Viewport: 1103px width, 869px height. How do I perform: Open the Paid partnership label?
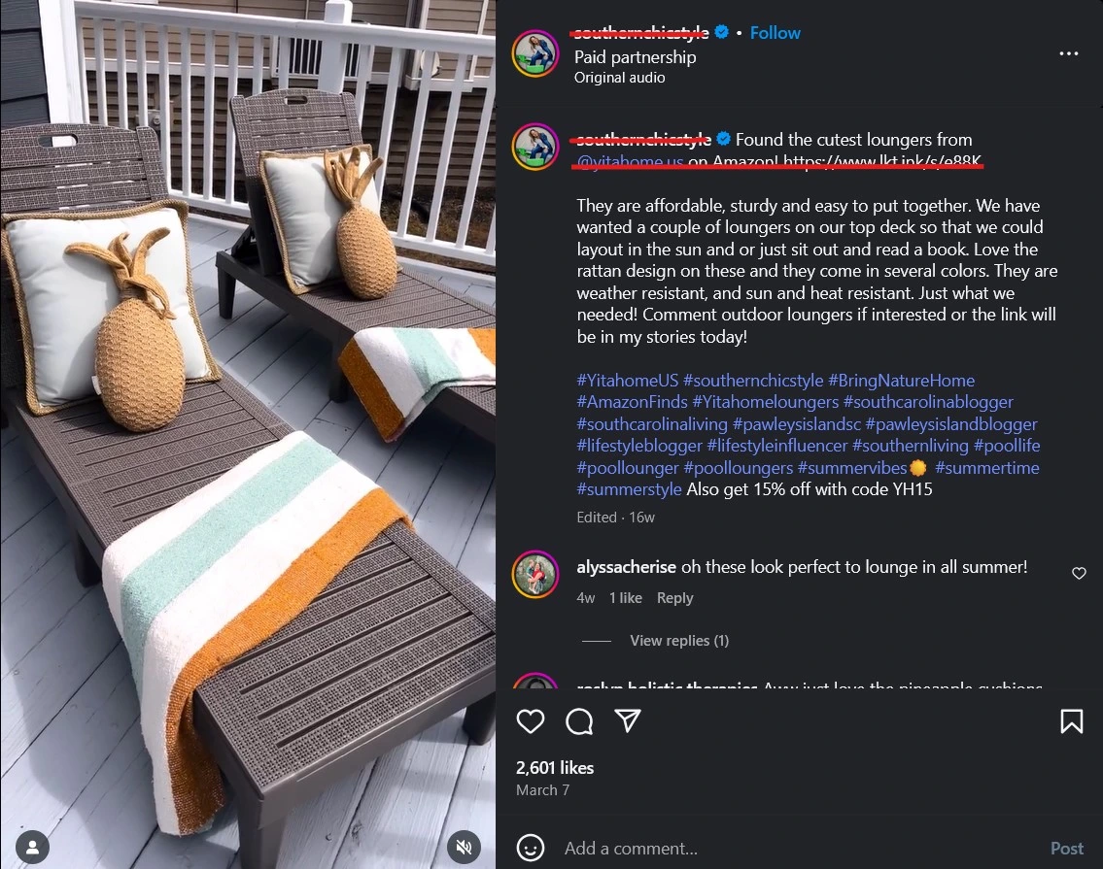click(635, 56)
